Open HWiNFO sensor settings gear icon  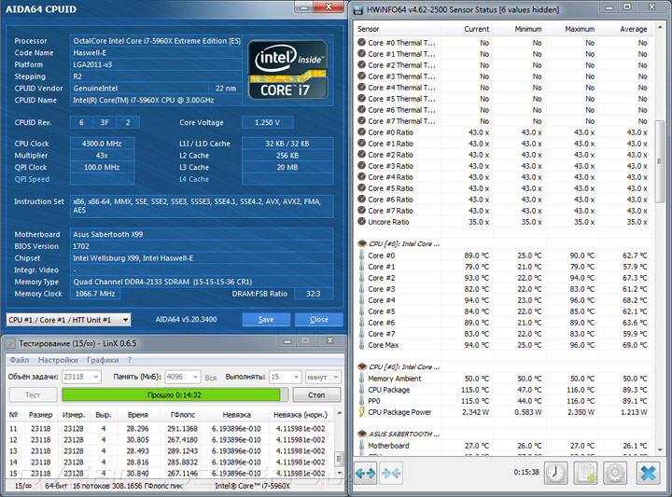click(615, 473)
